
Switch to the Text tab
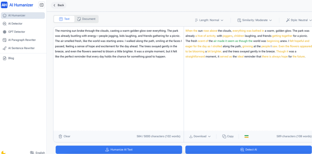64,19
